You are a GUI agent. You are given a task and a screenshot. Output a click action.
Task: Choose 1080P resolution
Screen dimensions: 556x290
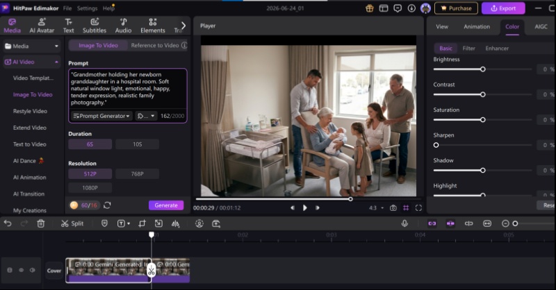90,188
